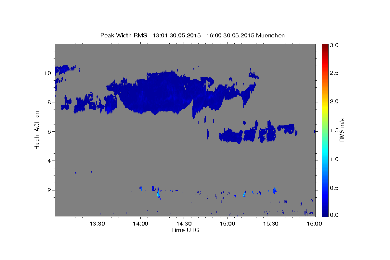Click the colorbar value 2.0

[x=335, y=101]
